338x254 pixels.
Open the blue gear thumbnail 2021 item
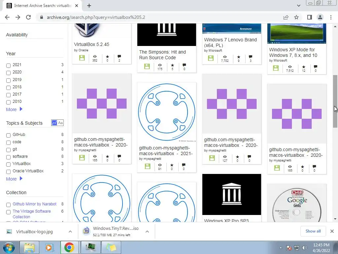coord(167,112)
